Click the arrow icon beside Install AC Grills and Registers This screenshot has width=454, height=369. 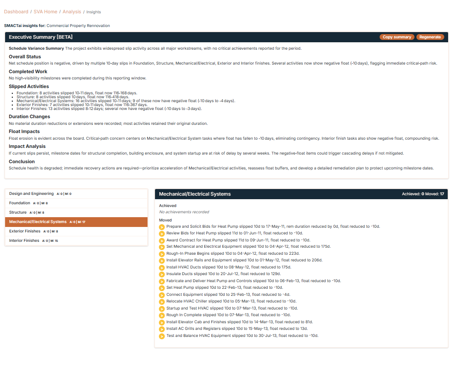162,328
